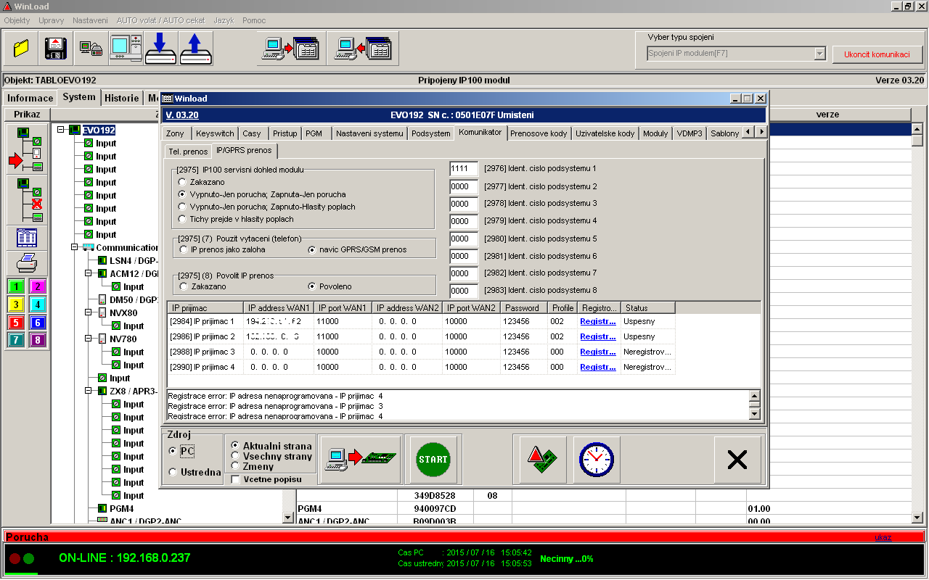Click the floppy disk save icon

click(56, 49)
